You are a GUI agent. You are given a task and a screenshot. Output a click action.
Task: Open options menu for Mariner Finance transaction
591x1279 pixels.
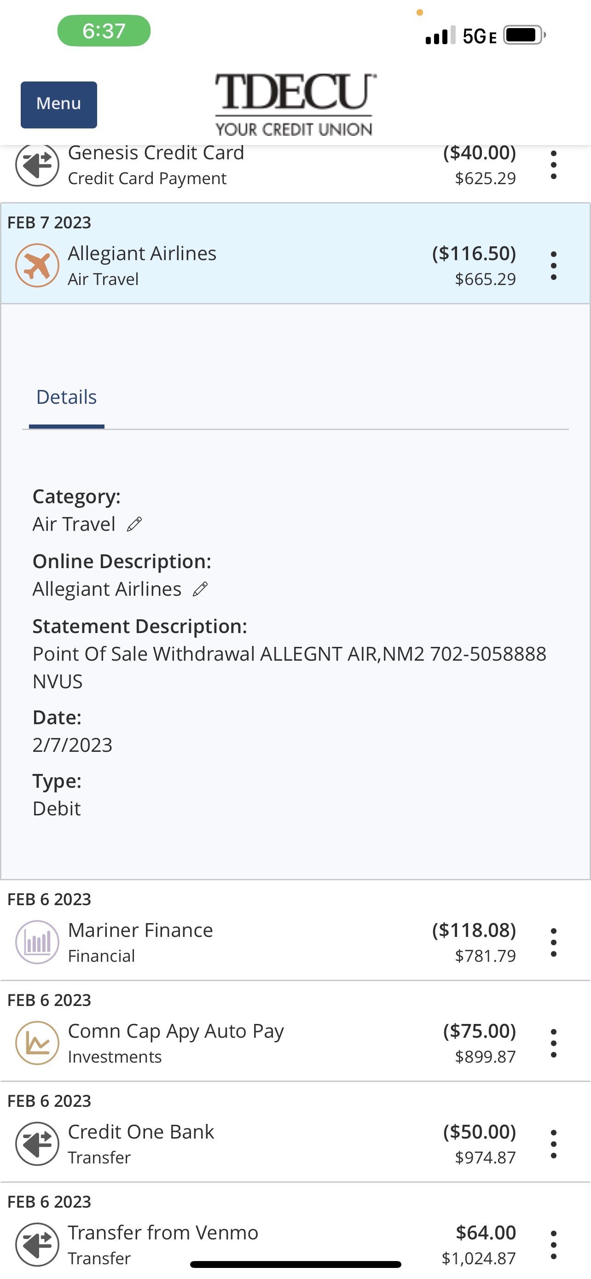click(554, 942)
